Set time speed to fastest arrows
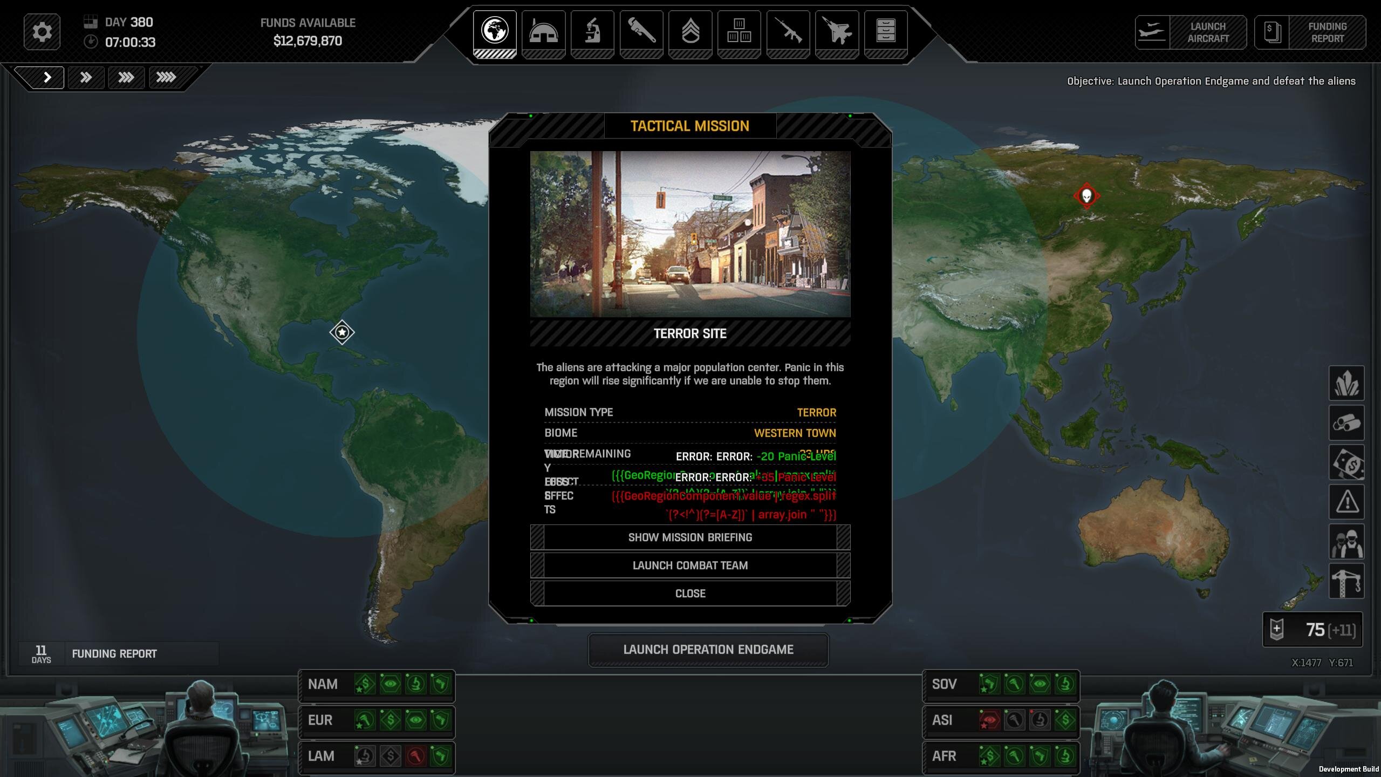 pyautogui.click(x=166, y=78)
